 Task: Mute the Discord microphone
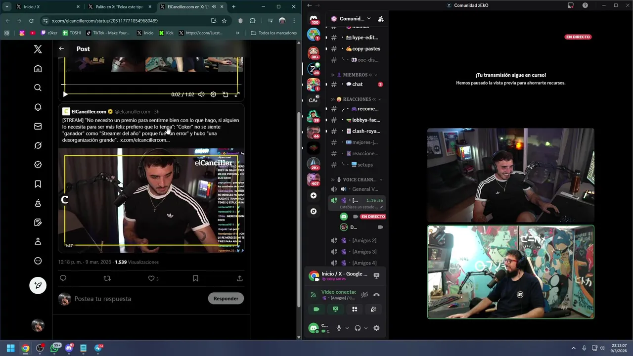point(339,328)
